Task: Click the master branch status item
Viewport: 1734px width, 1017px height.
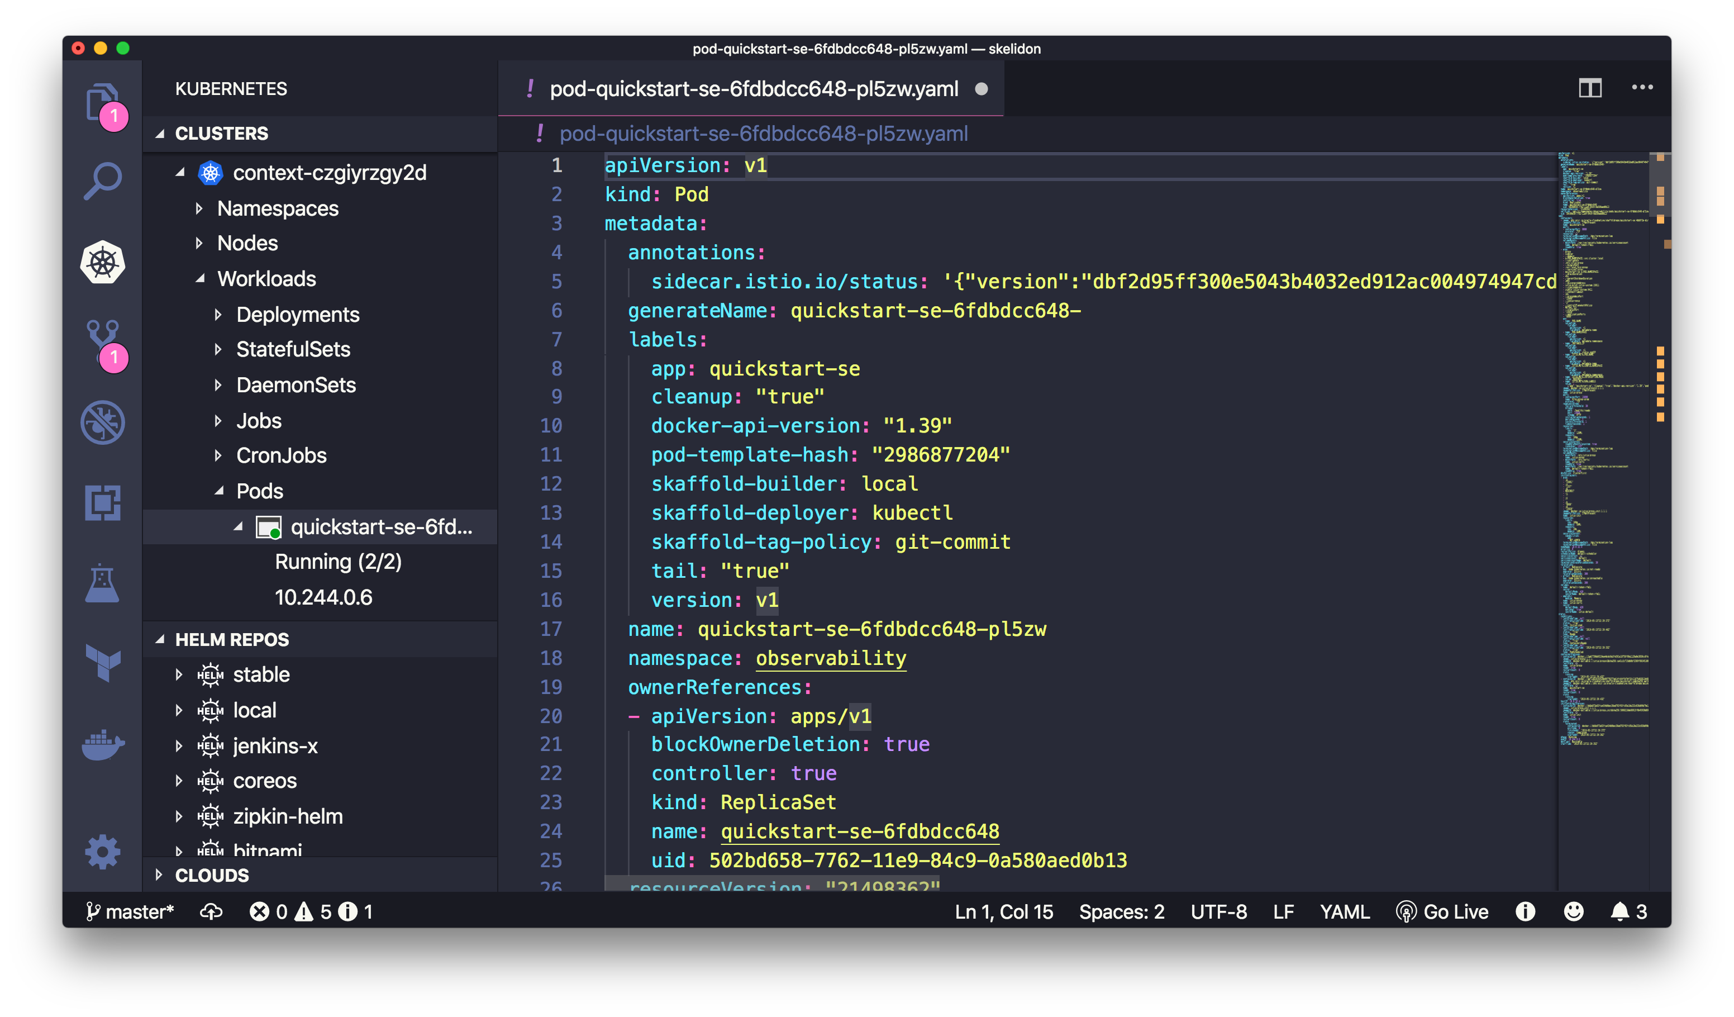Action: [x=131, y=912]
